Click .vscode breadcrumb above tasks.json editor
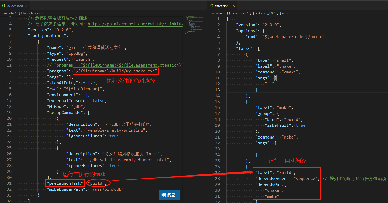The image size is (388, 203). pos(216,13)
